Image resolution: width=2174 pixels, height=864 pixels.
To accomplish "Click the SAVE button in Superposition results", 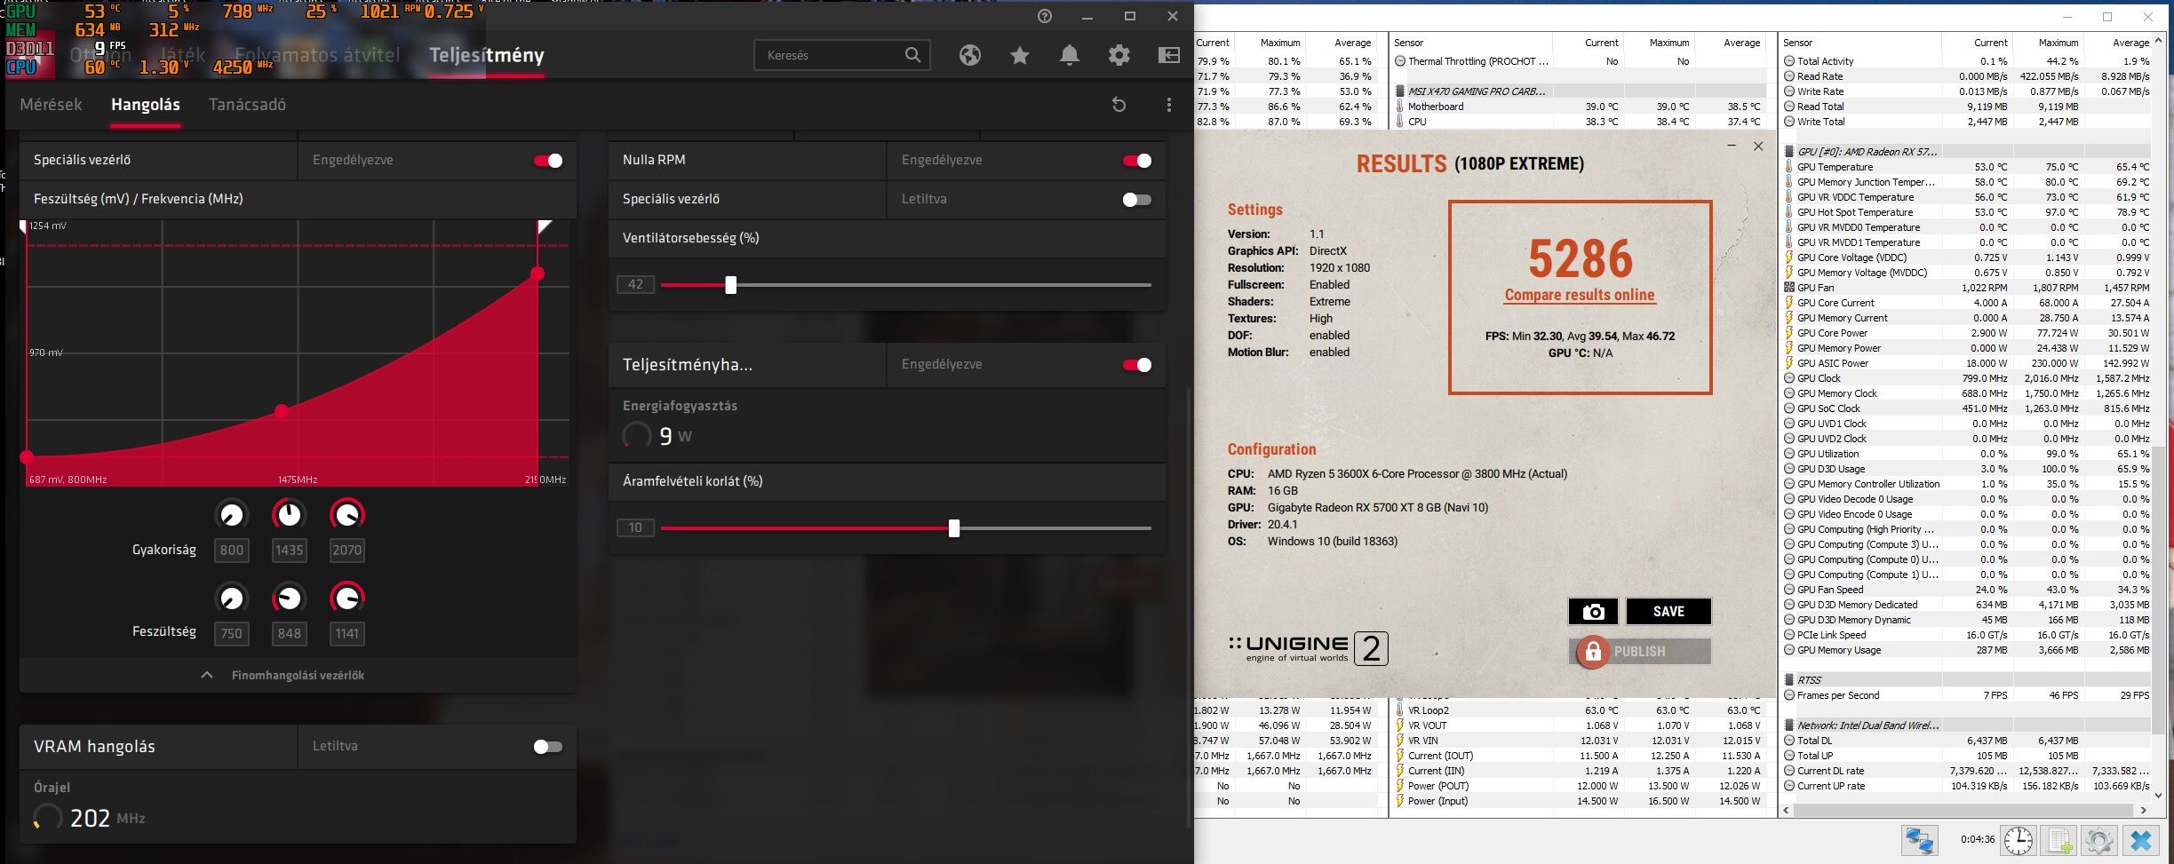I will [x=1668, y=611].
